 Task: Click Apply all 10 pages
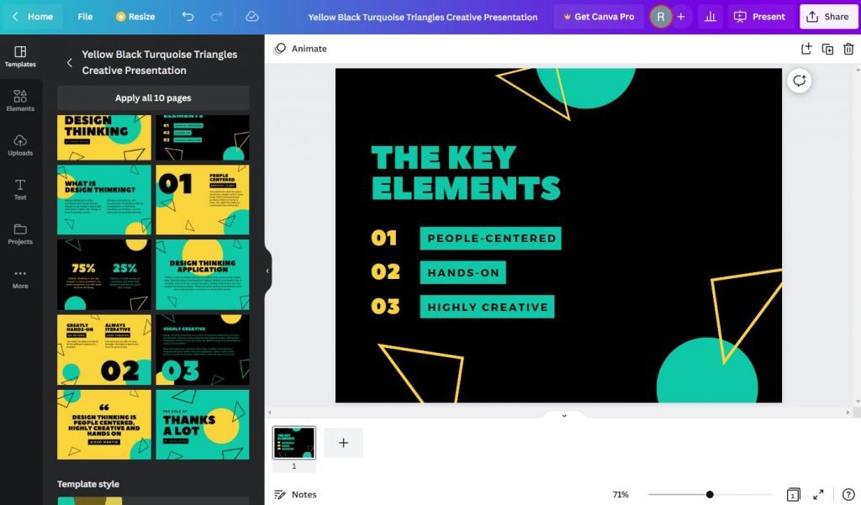153,97
